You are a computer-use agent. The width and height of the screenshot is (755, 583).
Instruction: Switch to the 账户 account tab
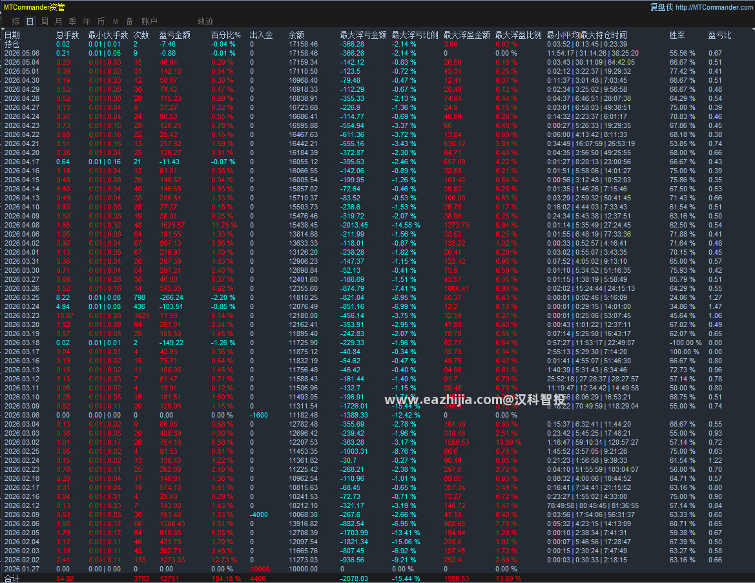149,21
